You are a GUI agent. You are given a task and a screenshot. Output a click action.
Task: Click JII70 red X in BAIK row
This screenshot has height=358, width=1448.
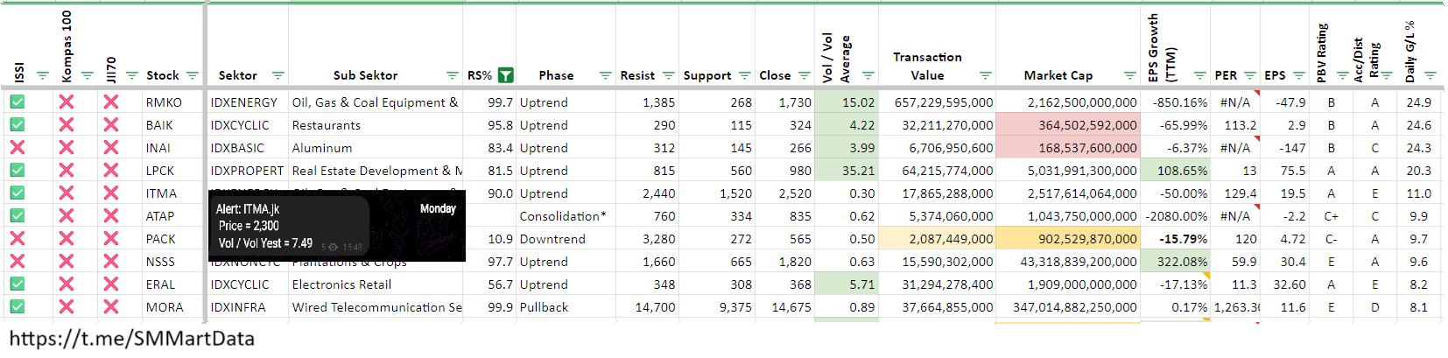(111, 125)
